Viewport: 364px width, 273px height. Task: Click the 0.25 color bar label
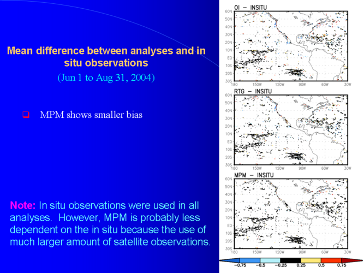pyautogui.click(x=301, y=265)
